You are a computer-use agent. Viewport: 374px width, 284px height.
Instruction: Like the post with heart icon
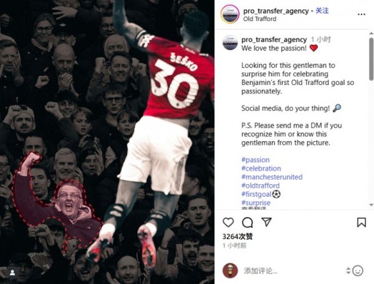pos(228,222)
